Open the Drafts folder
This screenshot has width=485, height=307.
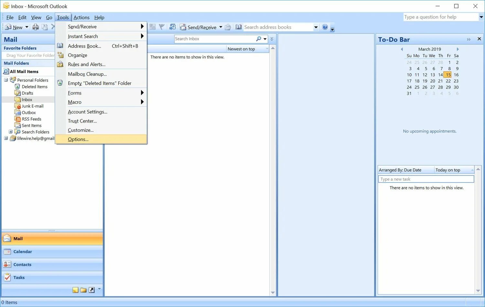27,93
